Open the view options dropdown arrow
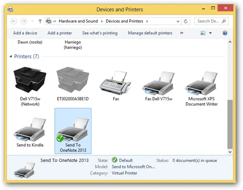This screenshot has width=243, height=190. coord(210,33)
